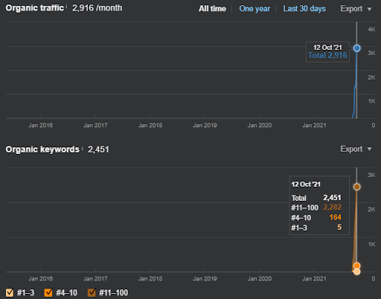Show the Last 30 days range
Viewport: 381px width, 299px height.
(304, 9)
